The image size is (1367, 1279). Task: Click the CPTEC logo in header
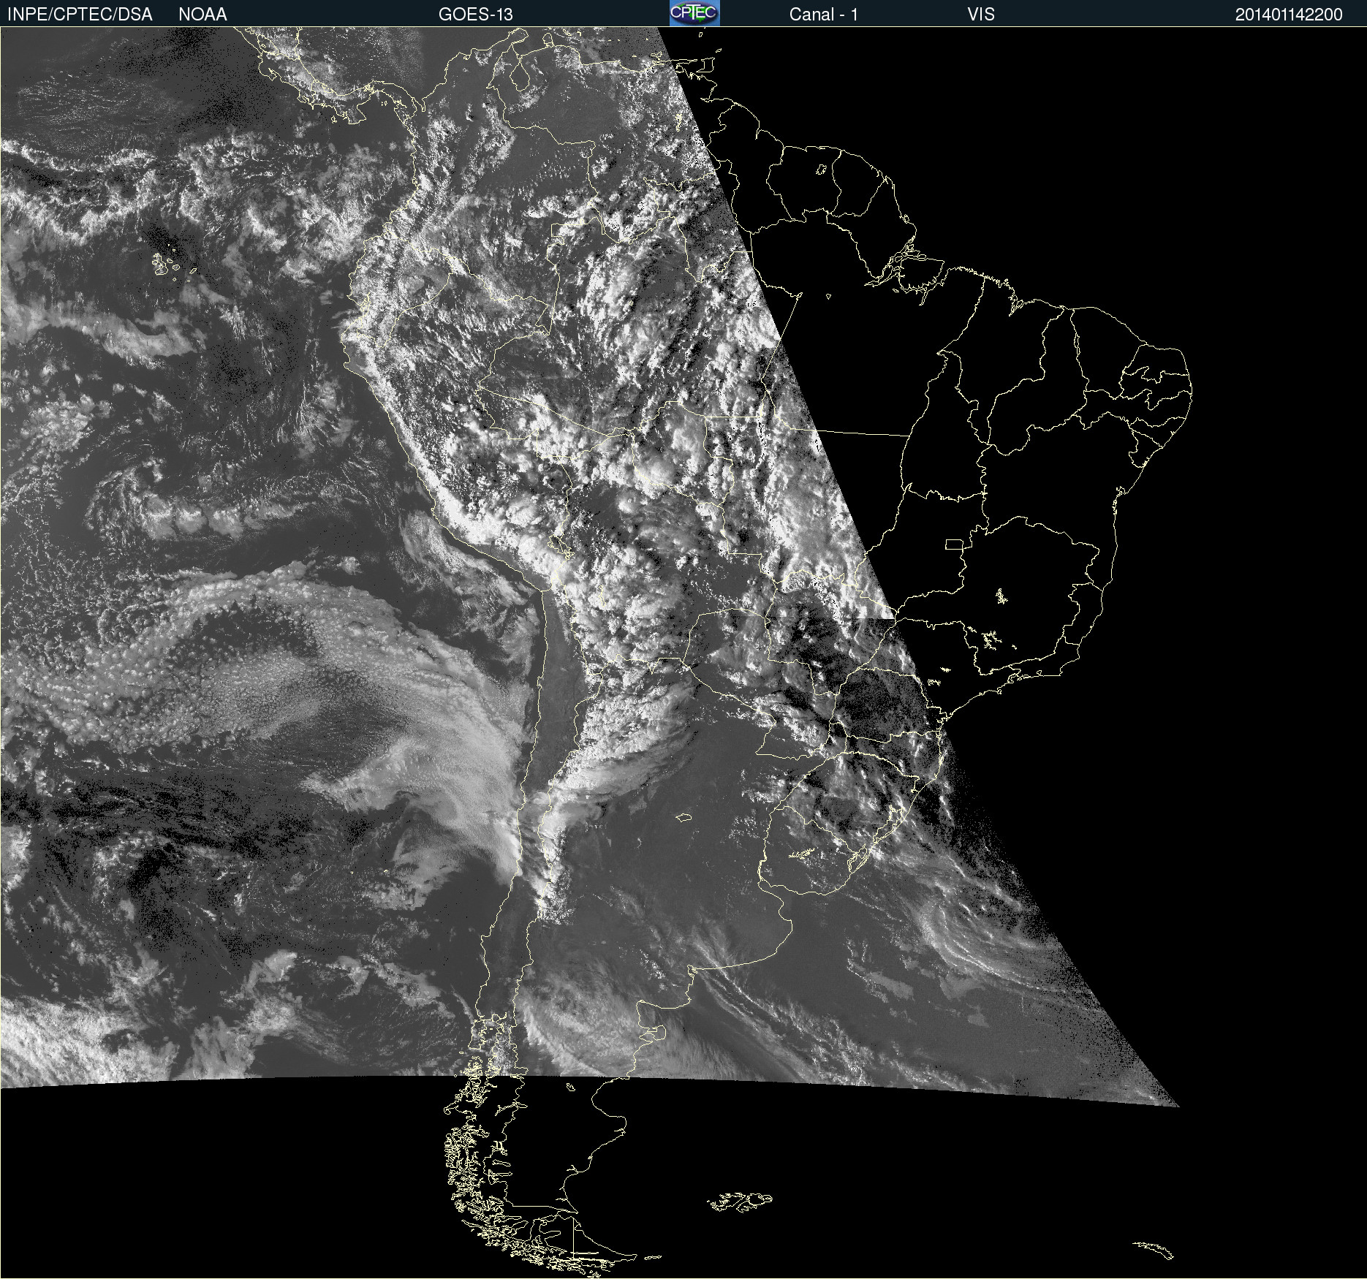point(694,13)
